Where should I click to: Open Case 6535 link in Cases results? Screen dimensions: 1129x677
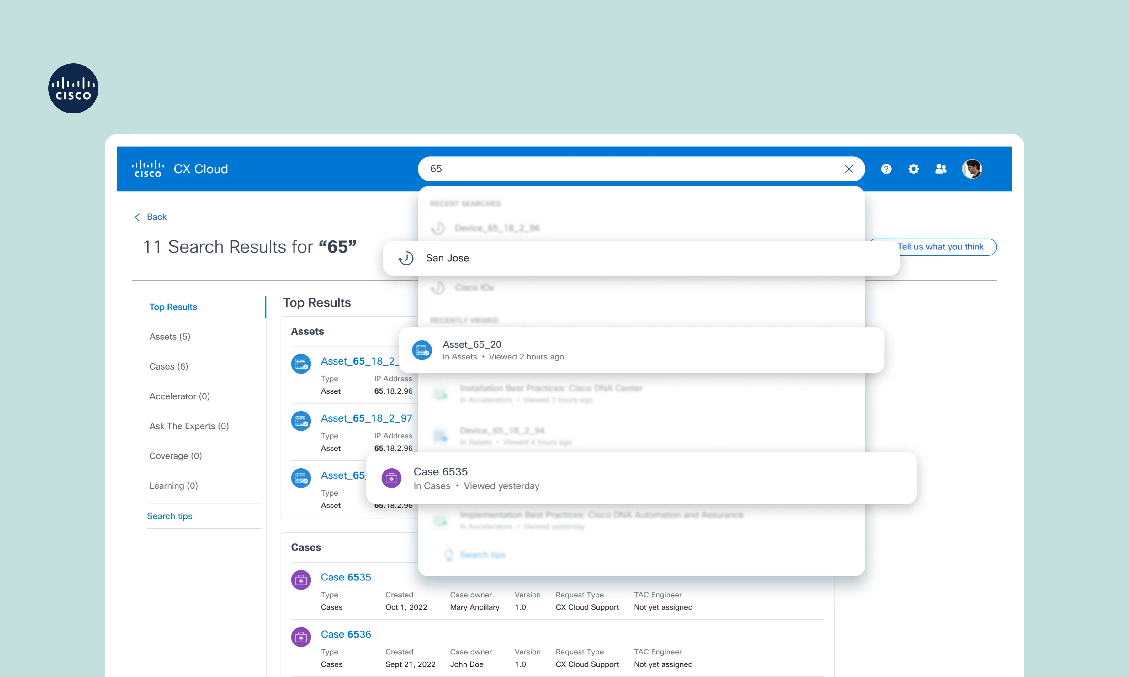(346, 577)
